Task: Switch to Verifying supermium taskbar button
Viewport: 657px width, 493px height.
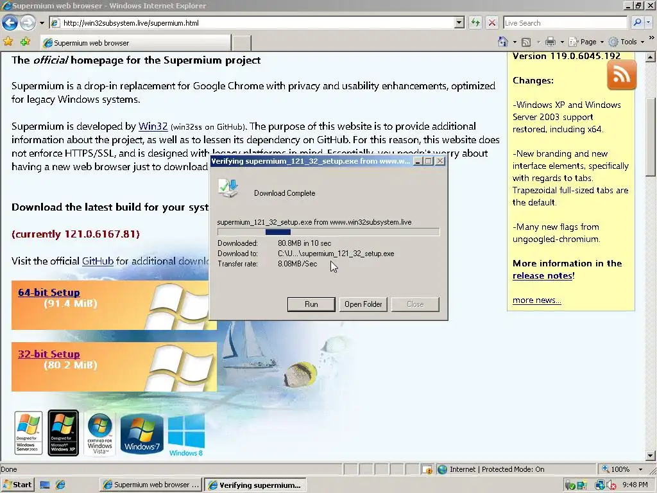Action: (x=255, y=485)
